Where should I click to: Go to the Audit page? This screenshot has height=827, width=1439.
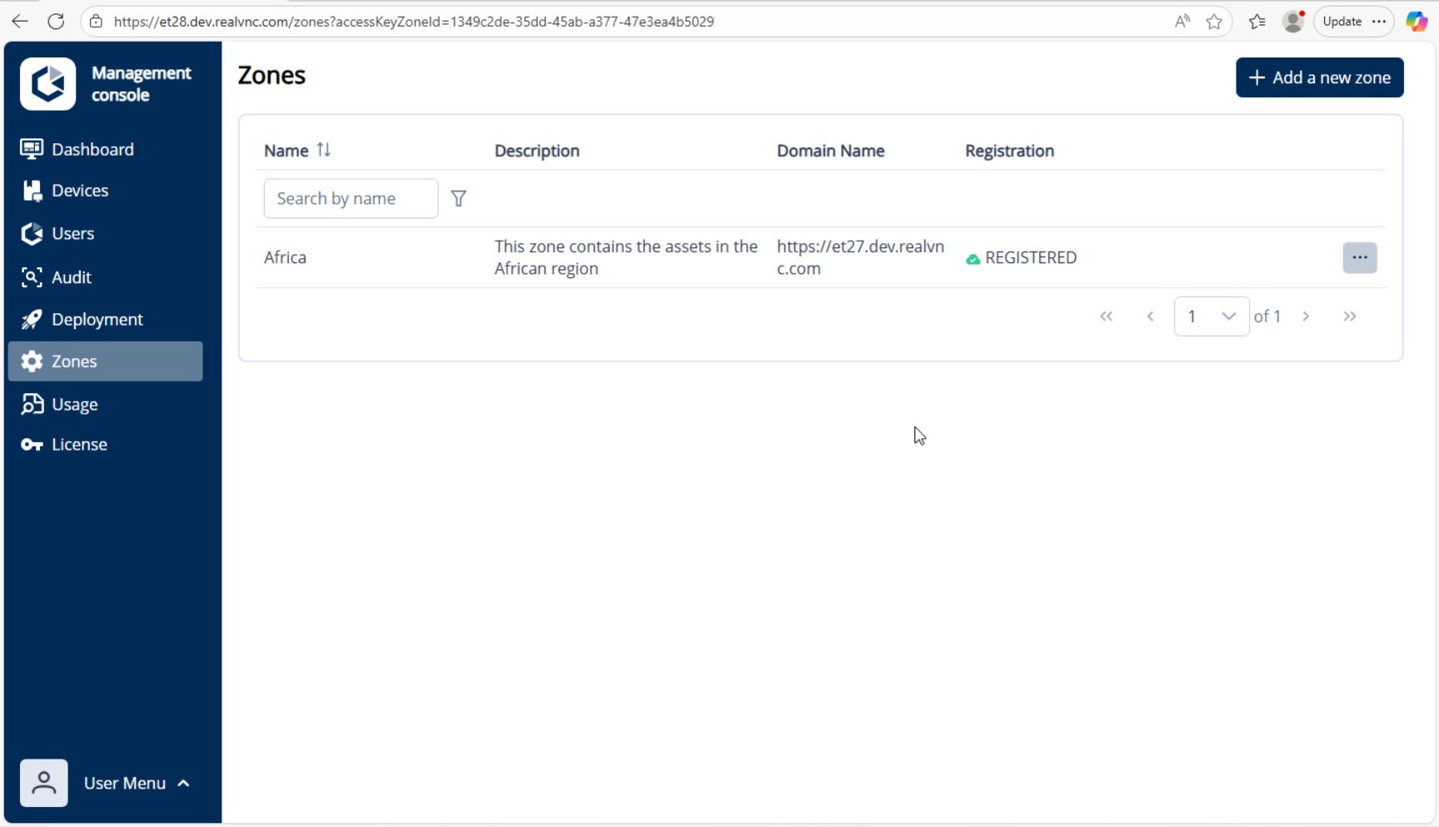coord(71,277)
